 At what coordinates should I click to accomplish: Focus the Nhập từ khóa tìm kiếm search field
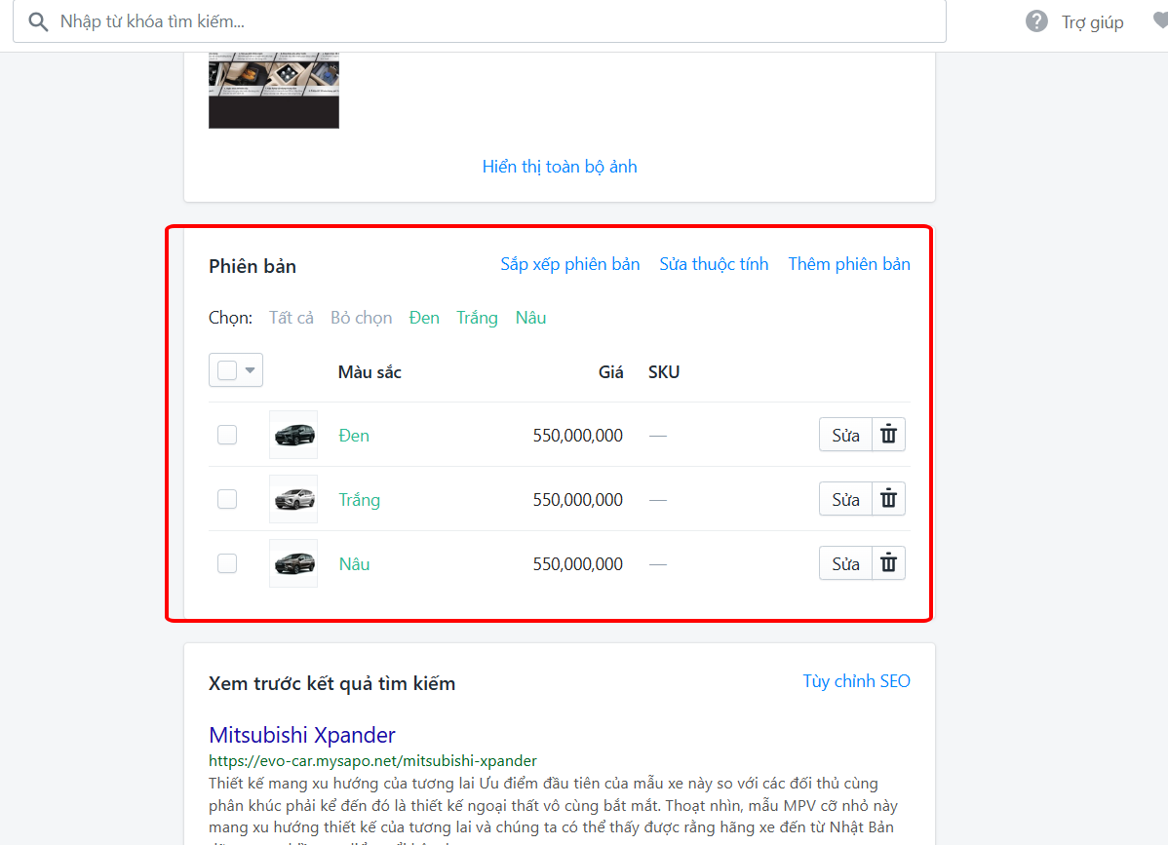(x=480, y=21)
